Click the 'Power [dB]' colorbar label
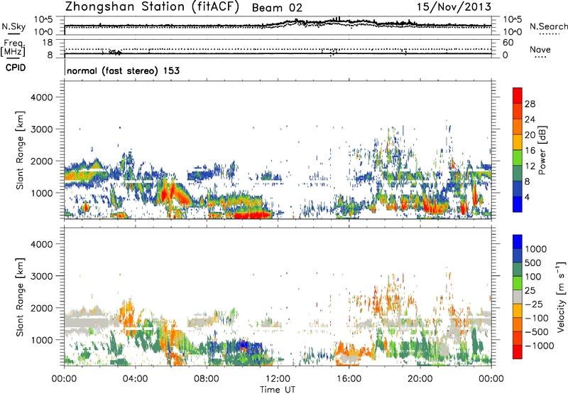 tap(542, 150)
